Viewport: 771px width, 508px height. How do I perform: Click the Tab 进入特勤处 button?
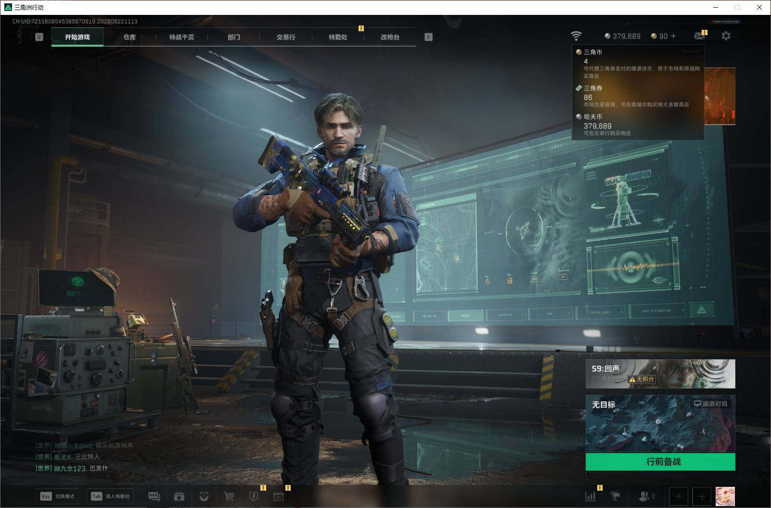(x=111, y=496)
